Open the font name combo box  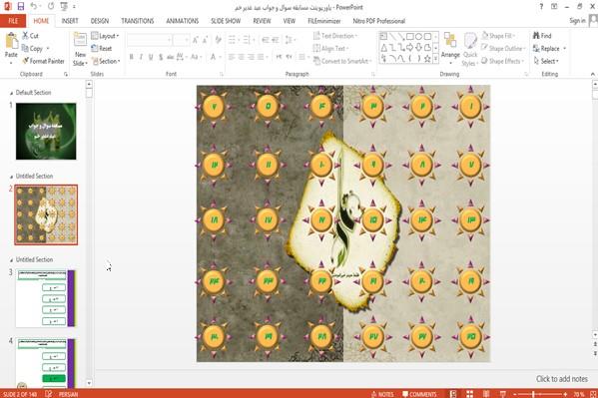click(x=149, y=40)
